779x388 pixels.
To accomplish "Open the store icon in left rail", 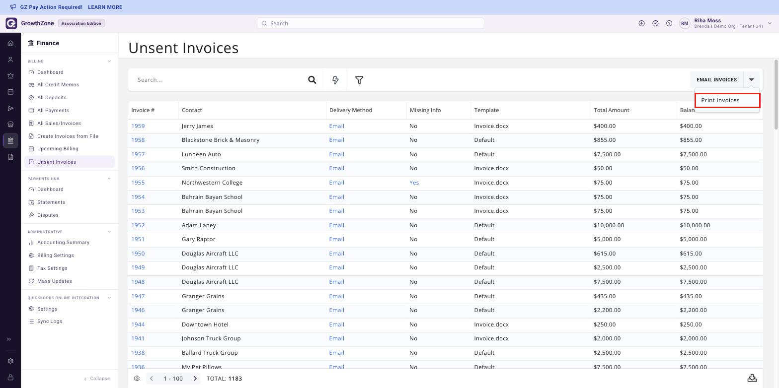I will 10,125.
